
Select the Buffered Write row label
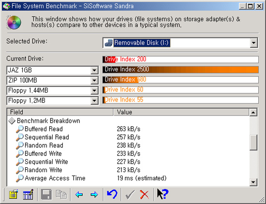tap(43, 154)
